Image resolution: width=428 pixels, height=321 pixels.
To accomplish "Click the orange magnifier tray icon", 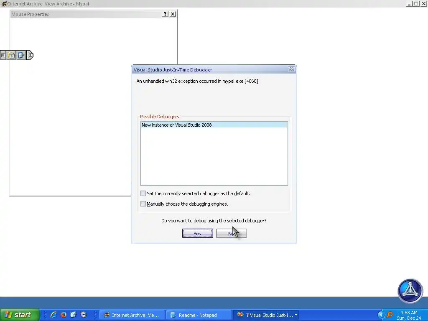I will tap(390, 315).
